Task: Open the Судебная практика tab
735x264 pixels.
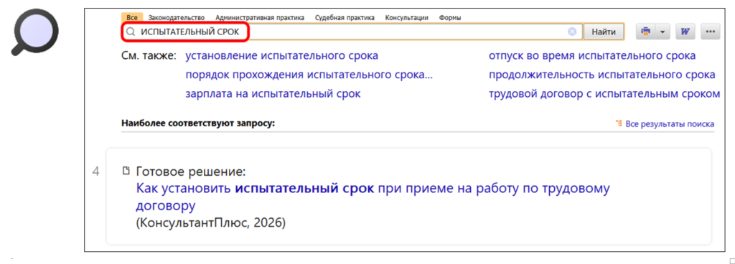Action: click(x=345, y=18)
